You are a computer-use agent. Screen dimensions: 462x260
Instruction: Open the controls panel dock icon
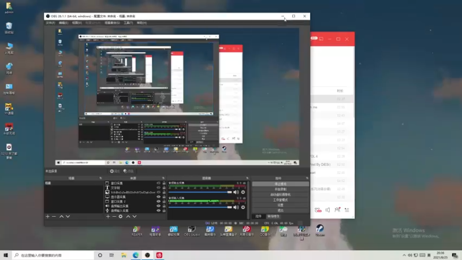click(307, 178)
